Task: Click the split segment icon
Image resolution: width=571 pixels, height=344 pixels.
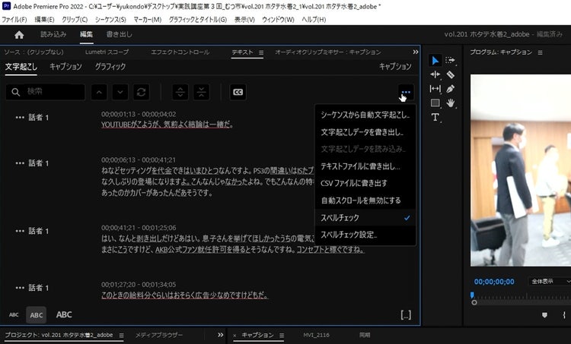Action: [x=180, y=92]
